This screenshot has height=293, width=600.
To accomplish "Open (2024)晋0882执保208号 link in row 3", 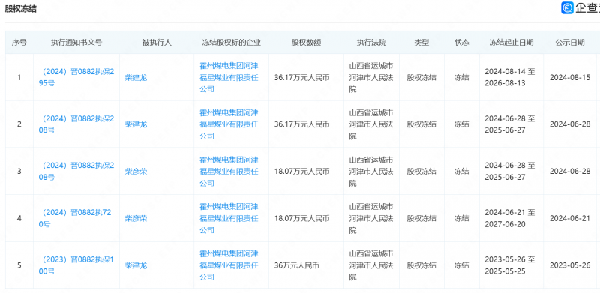I will tap(77, 172).
